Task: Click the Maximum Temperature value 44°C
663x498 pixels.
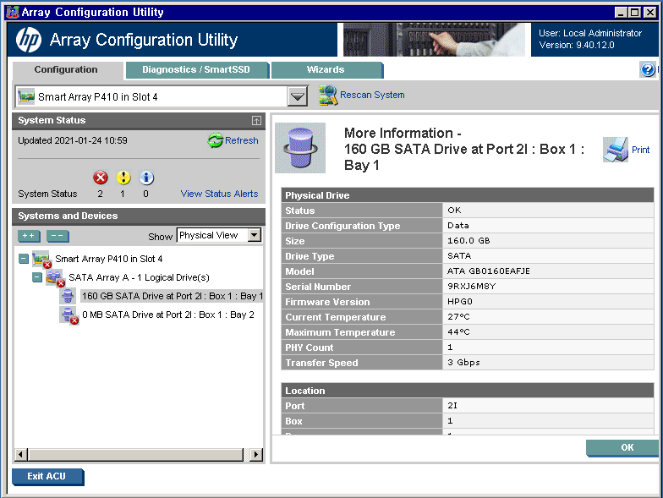Action: pos(458,331)
